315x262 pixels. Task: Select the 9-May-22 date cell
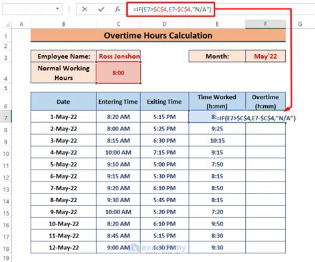pos(64,212)
